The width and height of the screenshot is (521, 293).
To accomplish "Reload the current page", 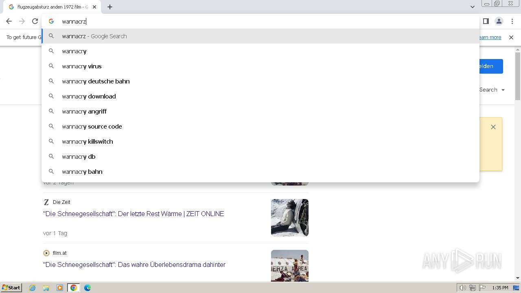I will point(35,21).
